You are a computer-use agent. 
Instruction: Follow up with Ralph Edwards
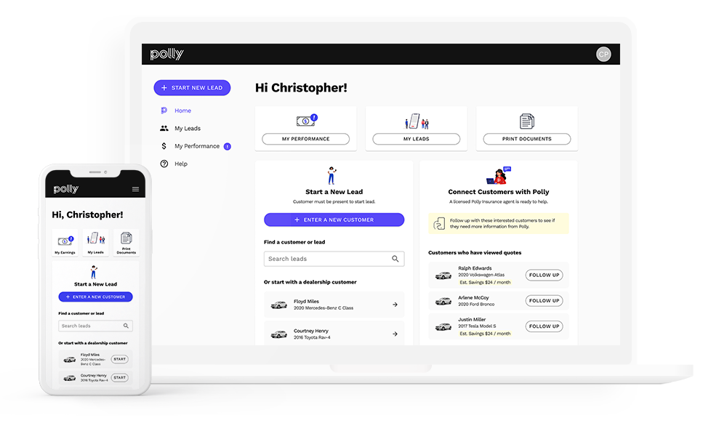(544, 276)
